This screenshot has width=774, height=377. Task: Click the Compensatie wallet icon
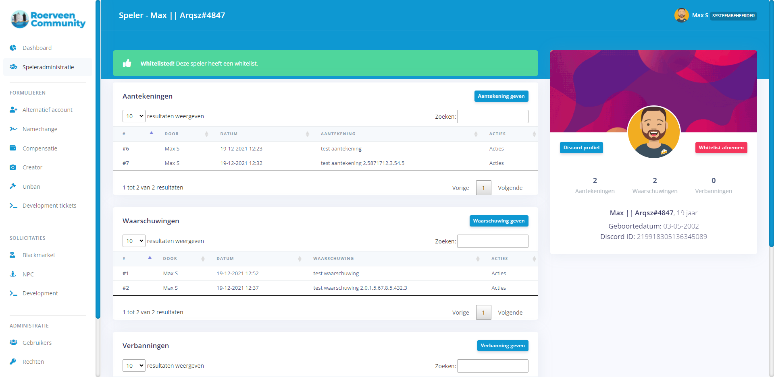pos(13,148)
